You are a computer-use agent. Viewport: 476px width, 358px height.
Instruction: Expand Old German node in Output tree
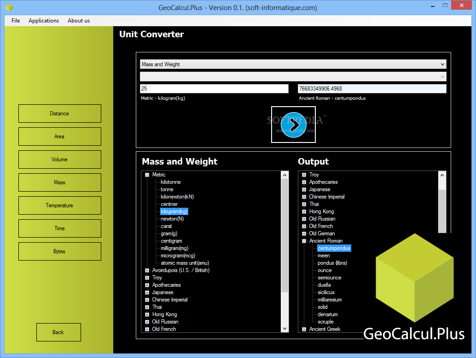[304, 234]
